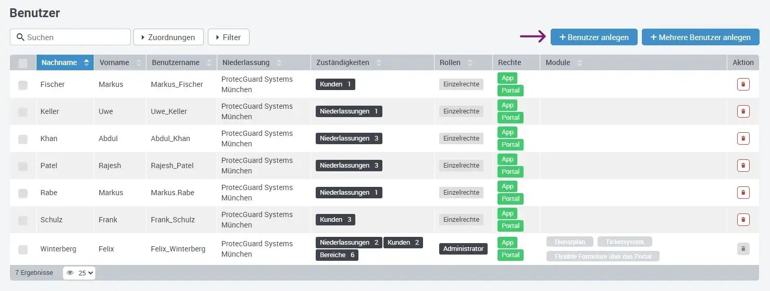Sort table by Benutzername column header

(x=176, y=62)
